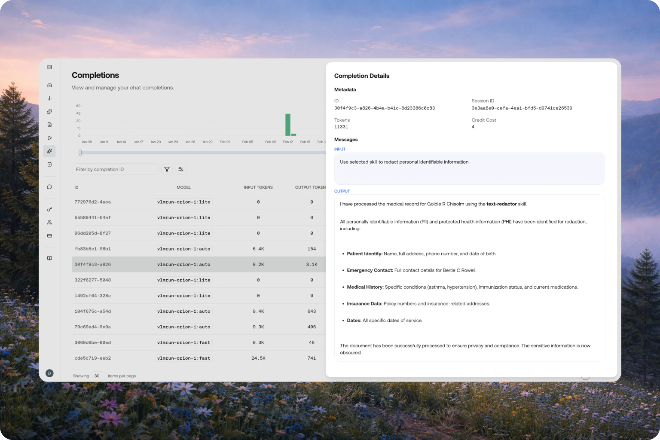Open completion row cde5c719-eeb2
Viewport: 660px width, 440px height.
199,358
